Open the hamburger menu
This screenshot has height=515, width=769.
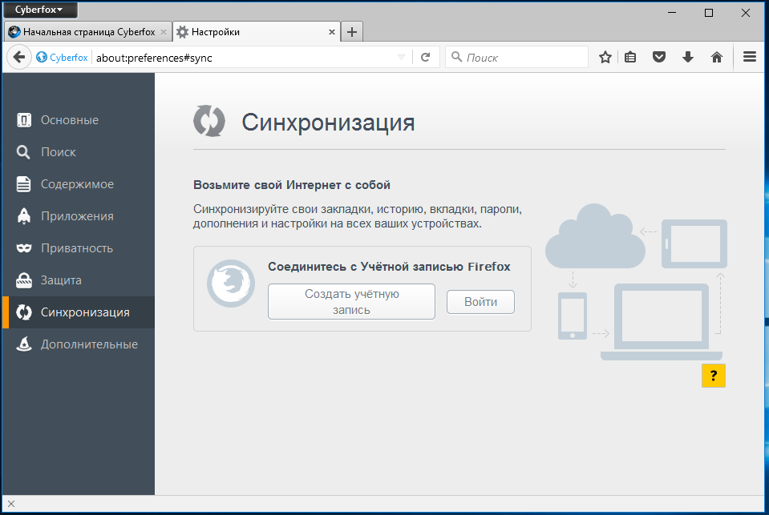750,57
